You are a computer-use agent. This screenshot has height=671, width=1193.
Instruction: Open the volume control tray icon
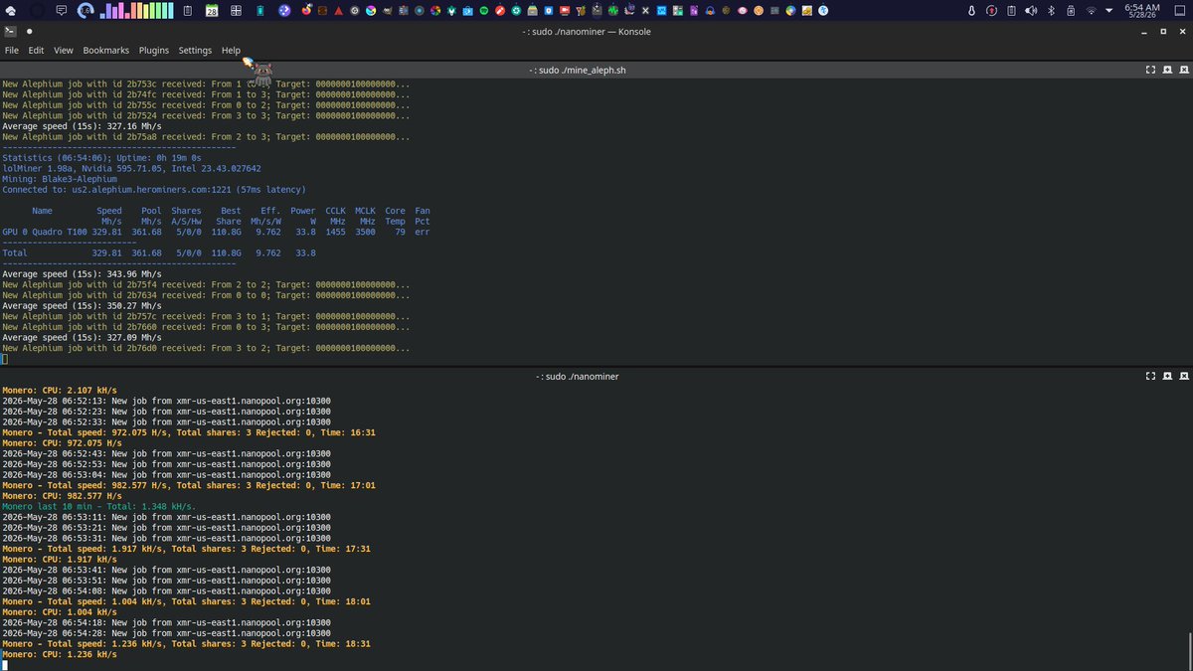click(x=1031, y=10)
